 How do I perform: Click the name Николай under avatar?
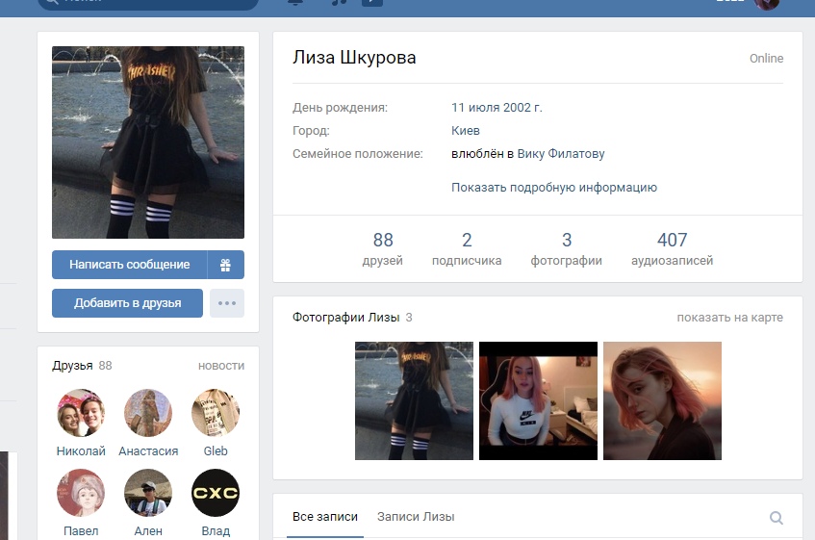point(81,450)
